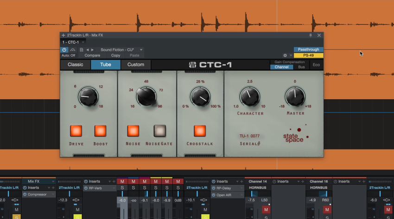Toggle power icon of RP-Delay insert

pyautogui.click(x=214, y=188)
